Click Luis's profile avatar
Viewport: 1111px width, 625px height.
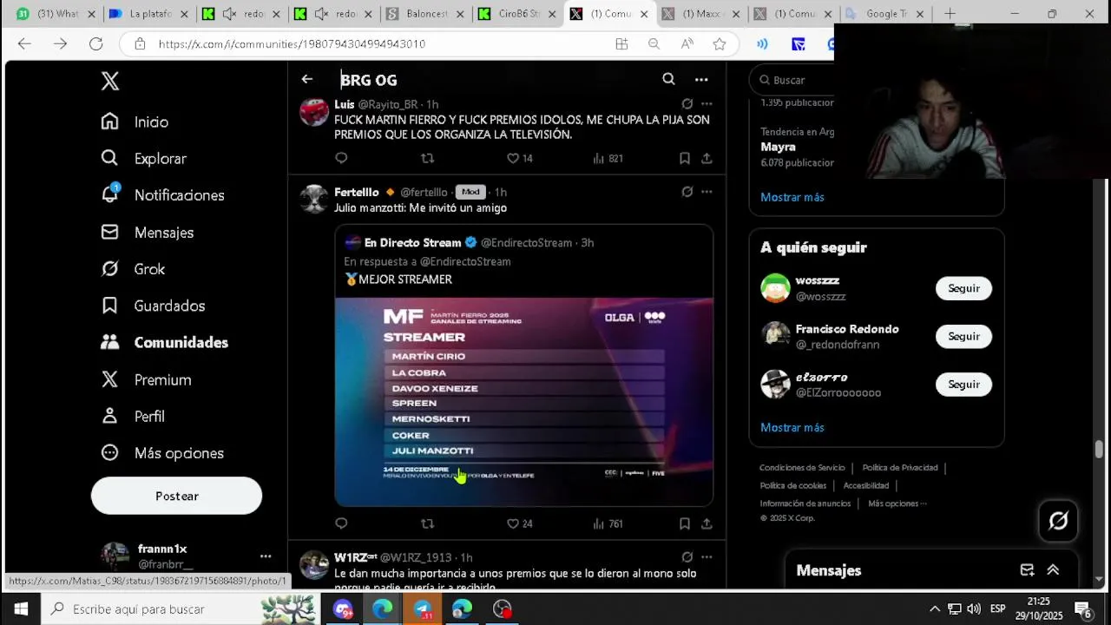[x=314, y=112]
